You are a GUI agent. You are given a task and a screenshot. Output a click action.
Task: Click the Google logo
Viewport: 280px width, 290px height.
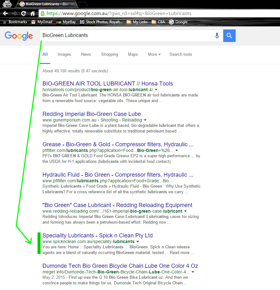[19, 36]
